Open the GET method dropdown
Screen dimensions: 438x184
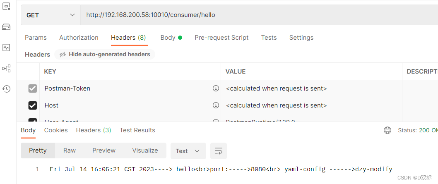point(51,15)
